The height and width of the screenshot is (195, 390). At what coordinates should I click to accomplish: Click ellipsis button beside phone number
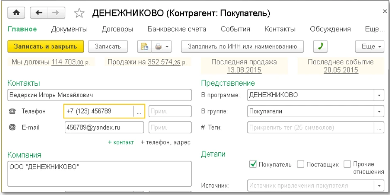(x=139, y=111)
